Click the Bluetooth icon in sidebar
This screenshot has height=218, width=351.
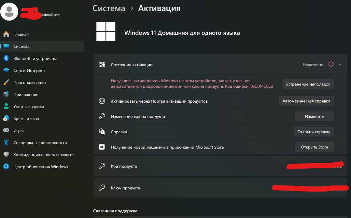(6, 58)
